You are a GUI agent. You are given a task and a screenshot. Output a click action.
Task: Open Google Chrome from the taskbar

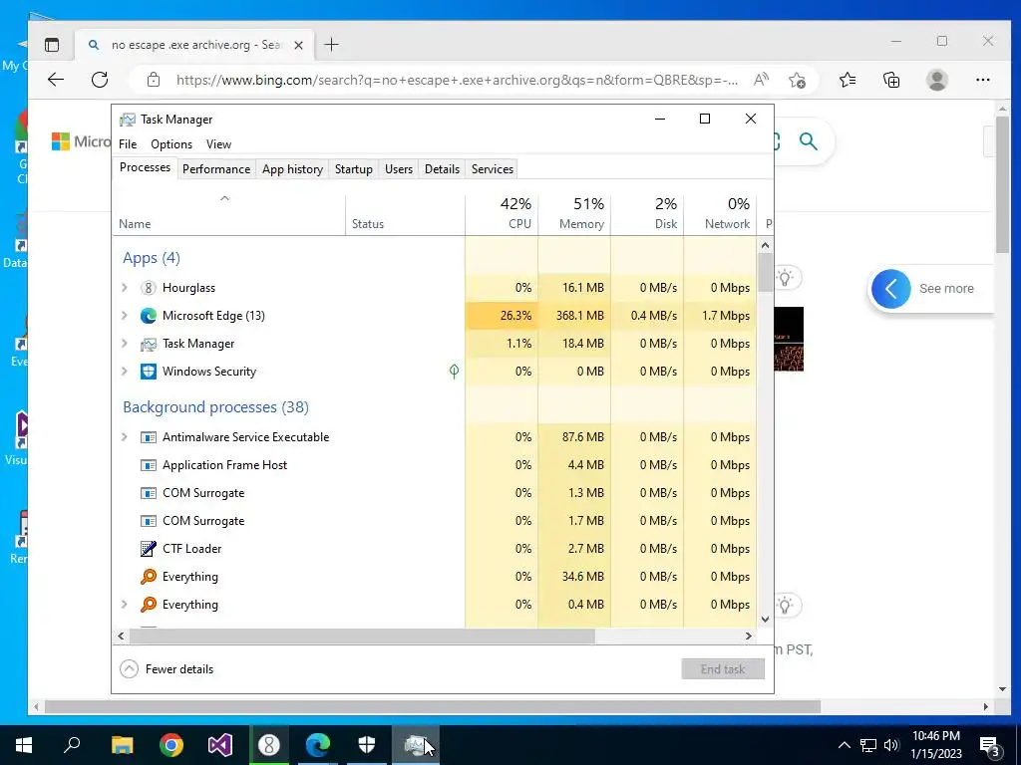pyautogui.click(x=171, y=745)
